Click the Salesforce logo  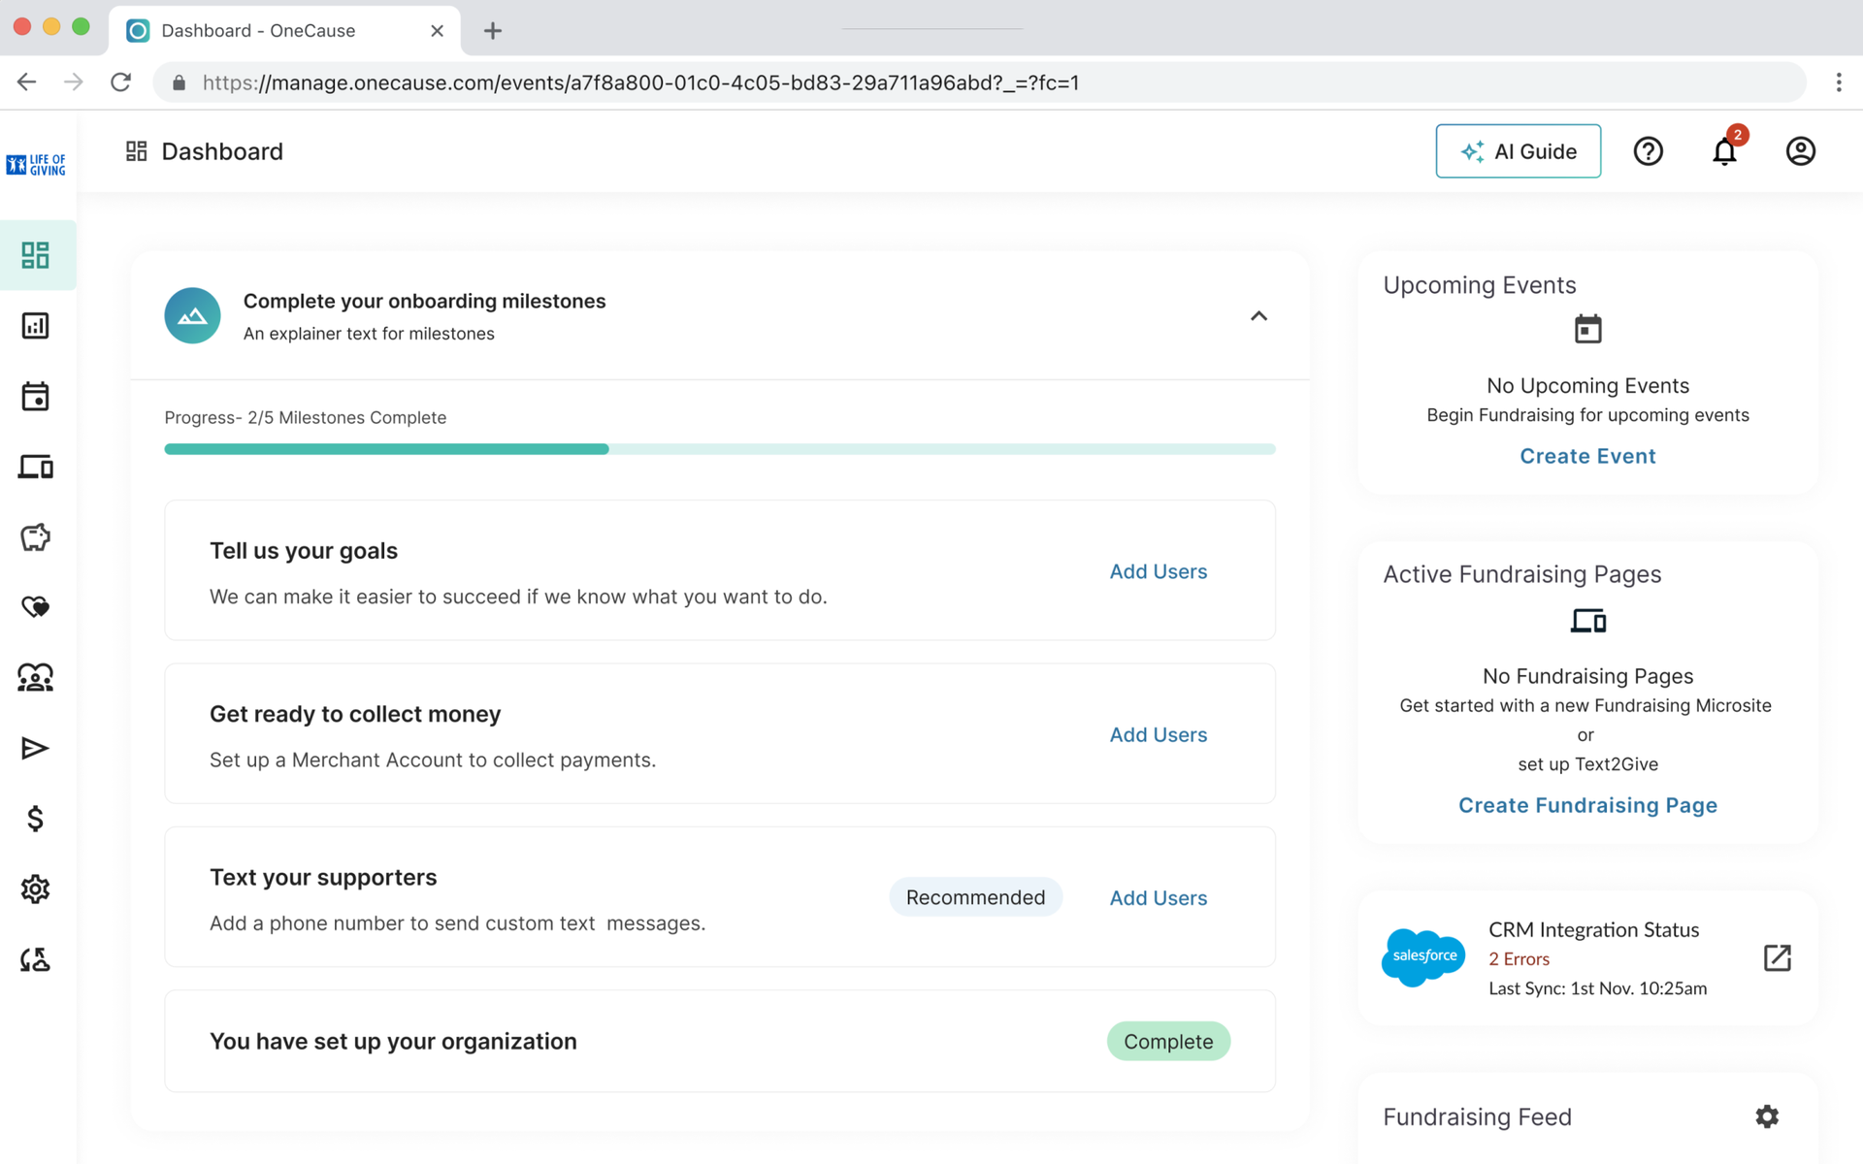1423,956
